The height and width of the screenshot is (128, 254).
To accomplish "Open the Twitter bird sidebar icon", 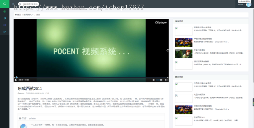I will tap(5, 32).
